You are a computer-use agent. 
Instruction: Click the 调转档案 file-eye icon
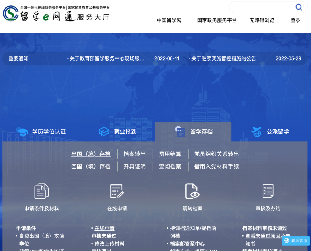point(192,191)
